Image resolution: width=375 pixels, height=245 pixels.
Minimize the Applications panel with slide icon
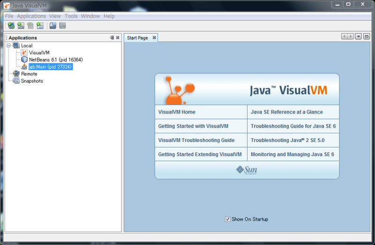coord(112,37)
